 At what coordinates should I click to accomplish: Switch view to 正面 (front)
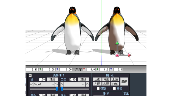97,79
